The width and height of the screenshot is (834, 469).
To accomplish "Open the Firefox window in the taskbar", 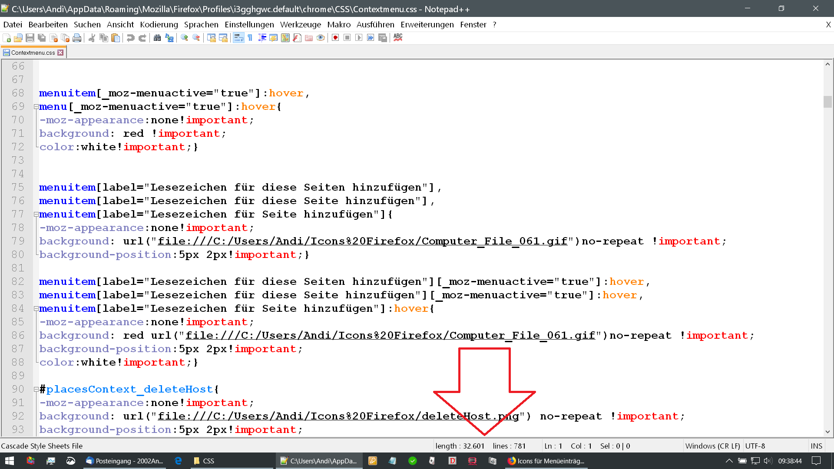I will pyautogui.click(x=546, y=461).
